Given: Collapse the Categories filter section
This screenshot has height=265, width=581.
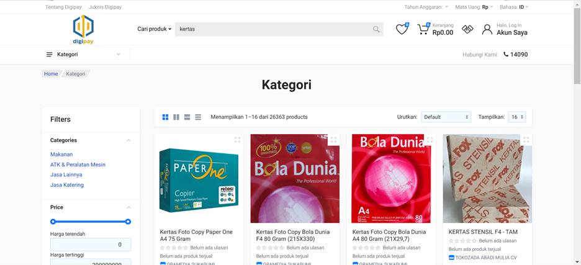Looking at the screenshot, I should pyautogui.click(x=128, y=140).
